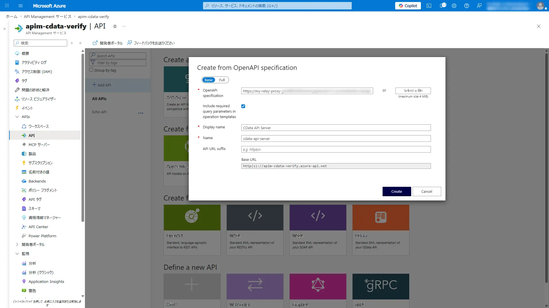
Task: Open アクティビティ ログ in the sidebar
Action: (34, 62)
